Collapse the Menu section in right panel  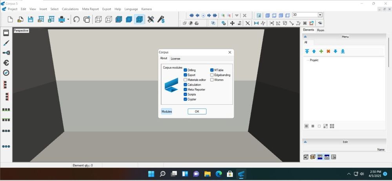(305, 37)
